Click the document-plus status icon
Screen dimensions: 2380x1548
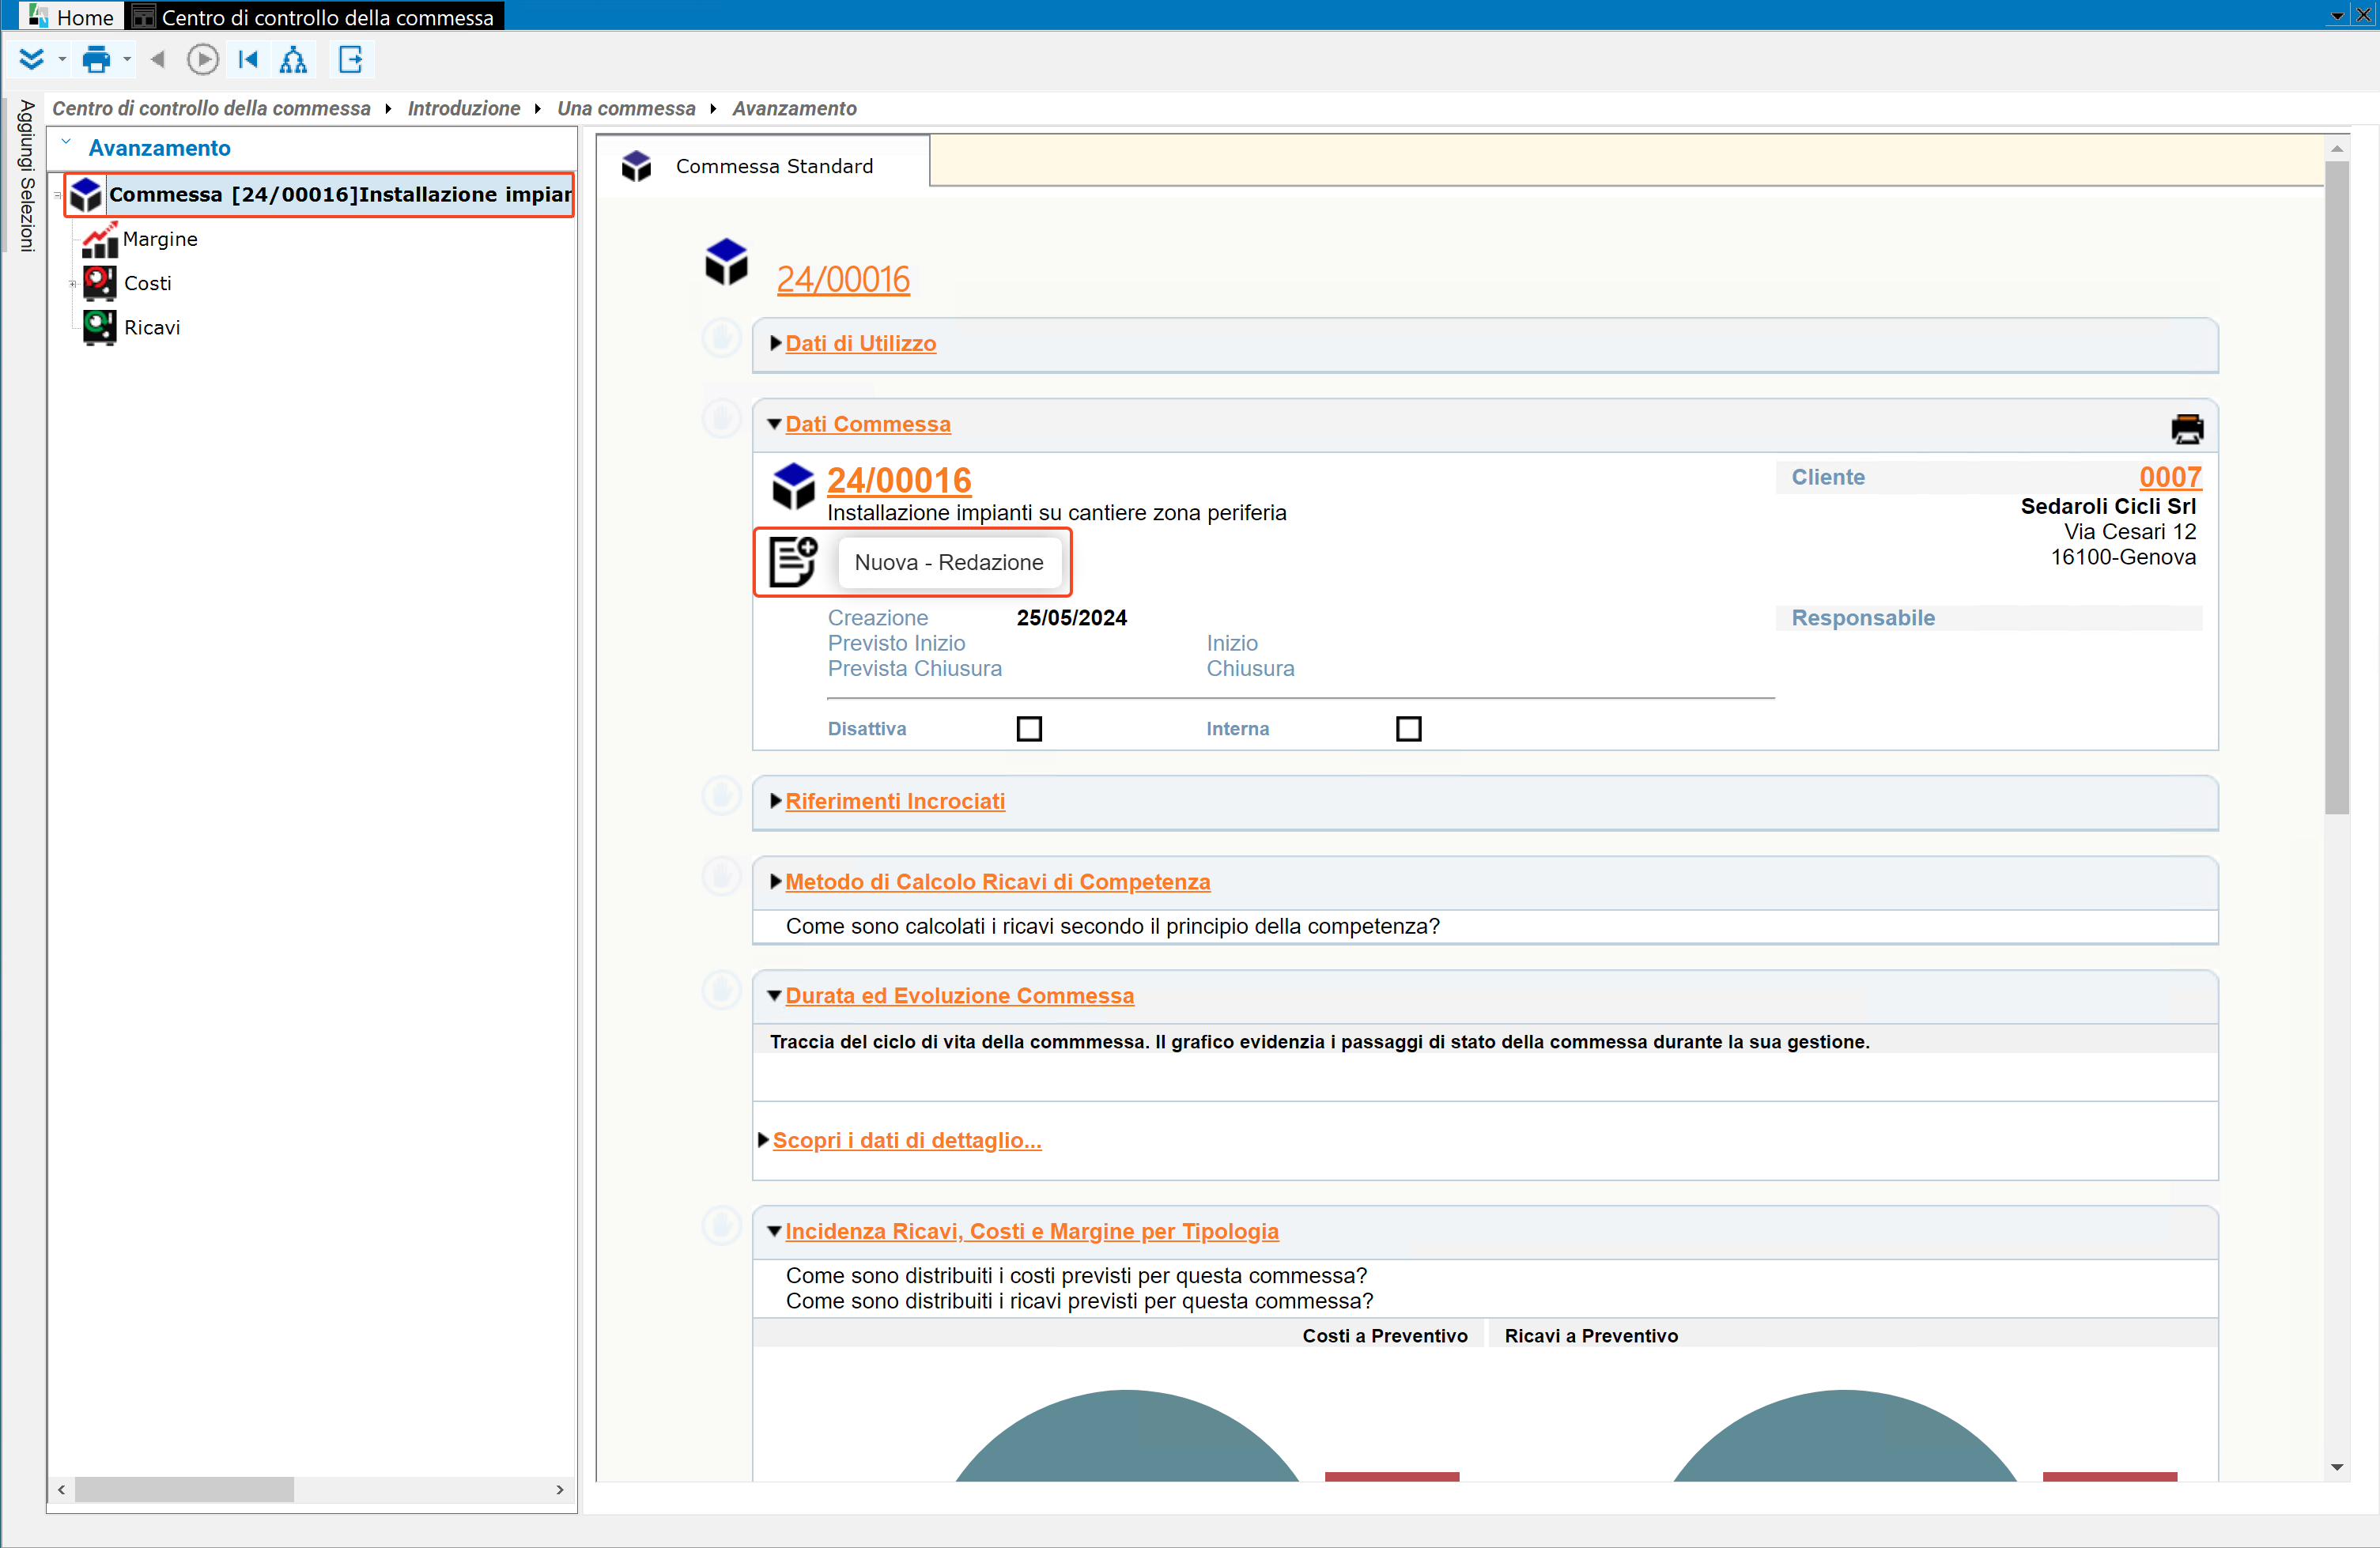pos(793,561)
